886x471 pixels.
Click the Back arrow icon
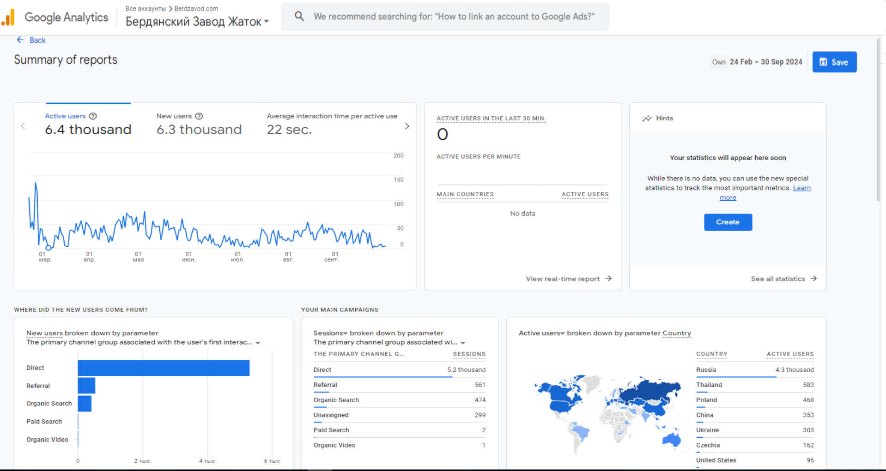(x=20, y=40)
